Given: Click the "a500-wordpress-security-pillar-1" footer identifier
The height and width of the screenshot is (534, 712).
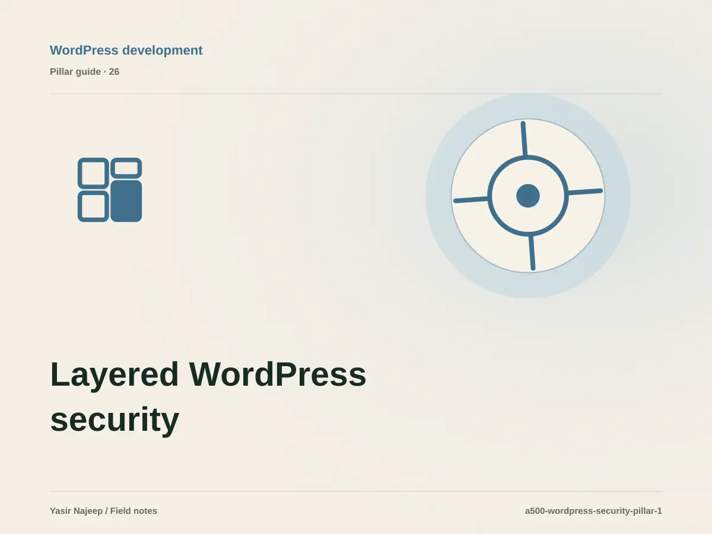Looking at the screenshot, I should (x=593, y=511).
